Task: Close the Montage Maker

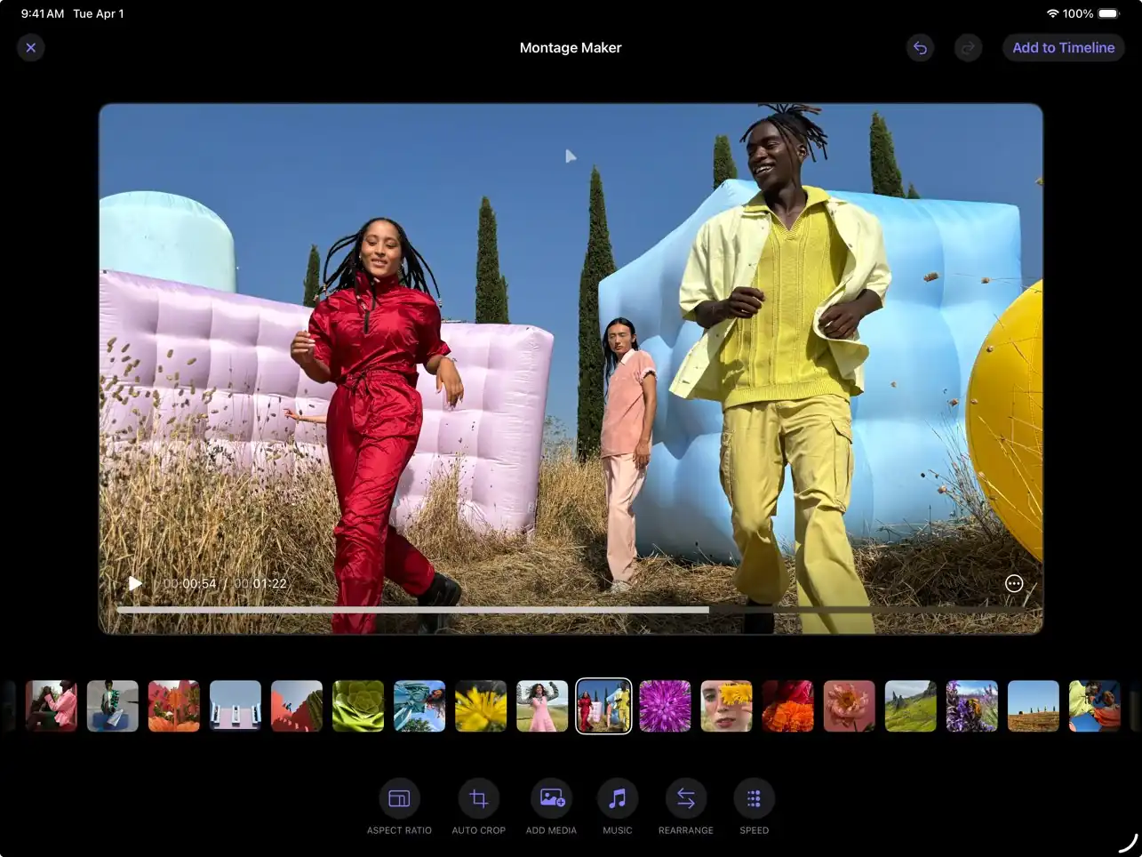Action: [31, 48]
